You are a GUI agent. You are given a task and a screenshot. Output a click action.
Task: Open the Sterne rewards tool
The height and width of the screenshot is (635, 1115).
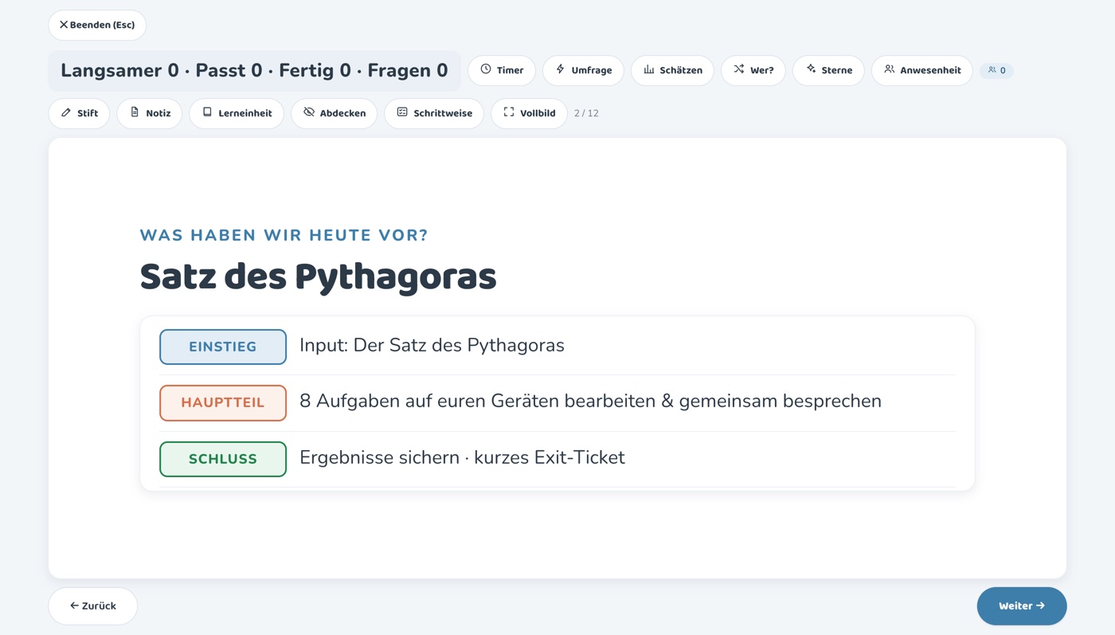click(x=828, y=70)
